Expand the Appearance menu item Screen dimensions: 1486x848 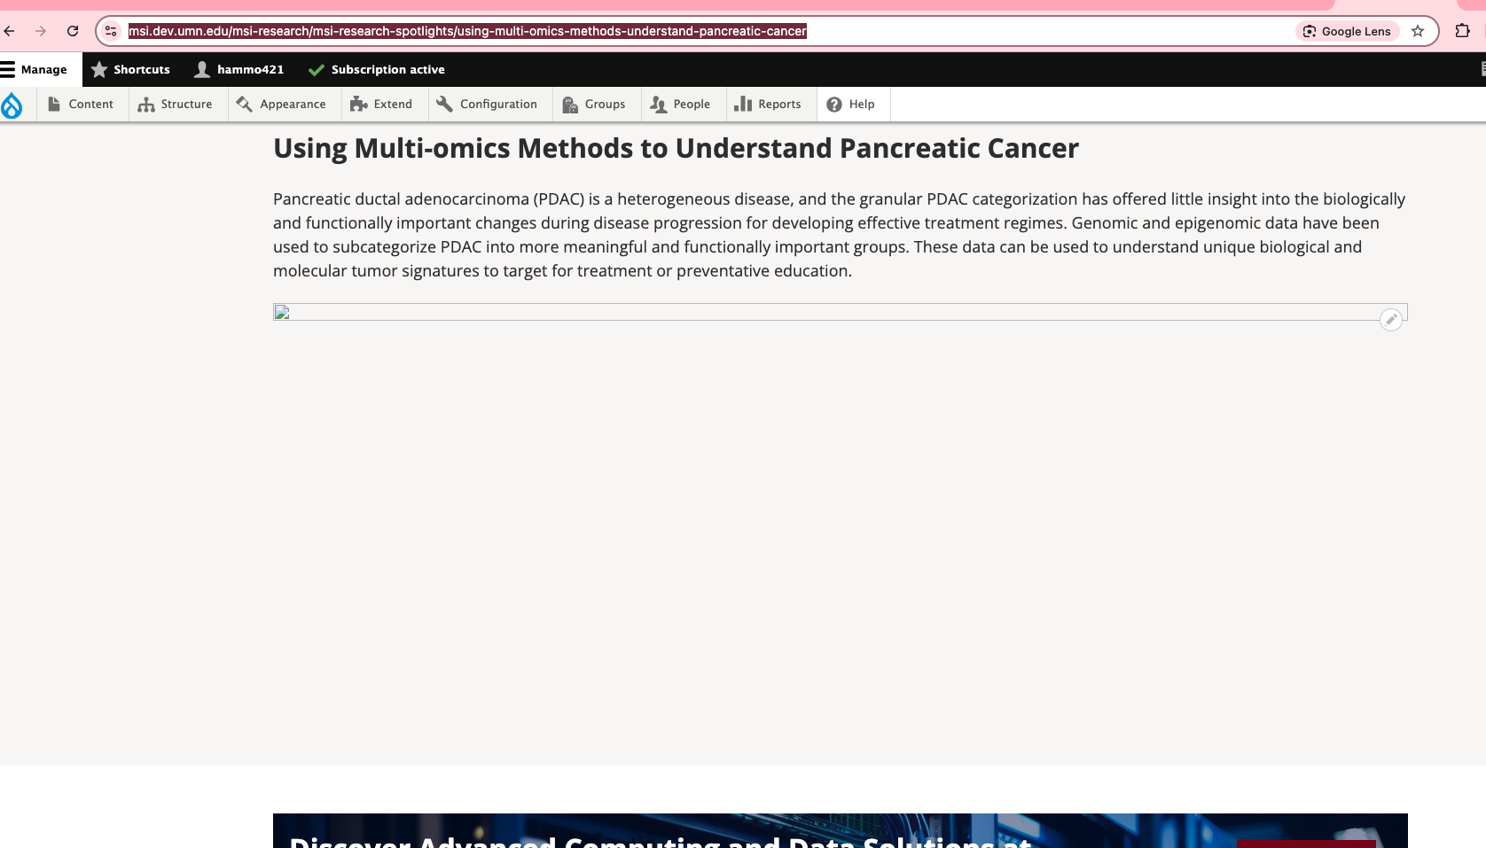tap(282, 105)
